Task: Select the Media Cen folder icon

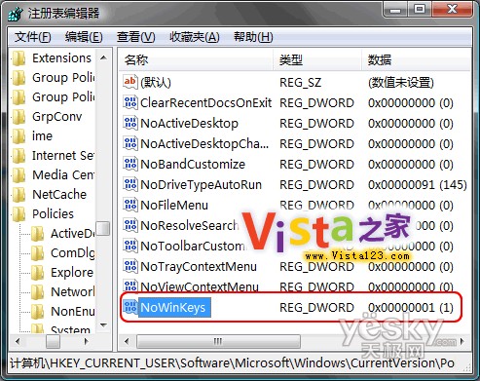Action: (19, 175)
